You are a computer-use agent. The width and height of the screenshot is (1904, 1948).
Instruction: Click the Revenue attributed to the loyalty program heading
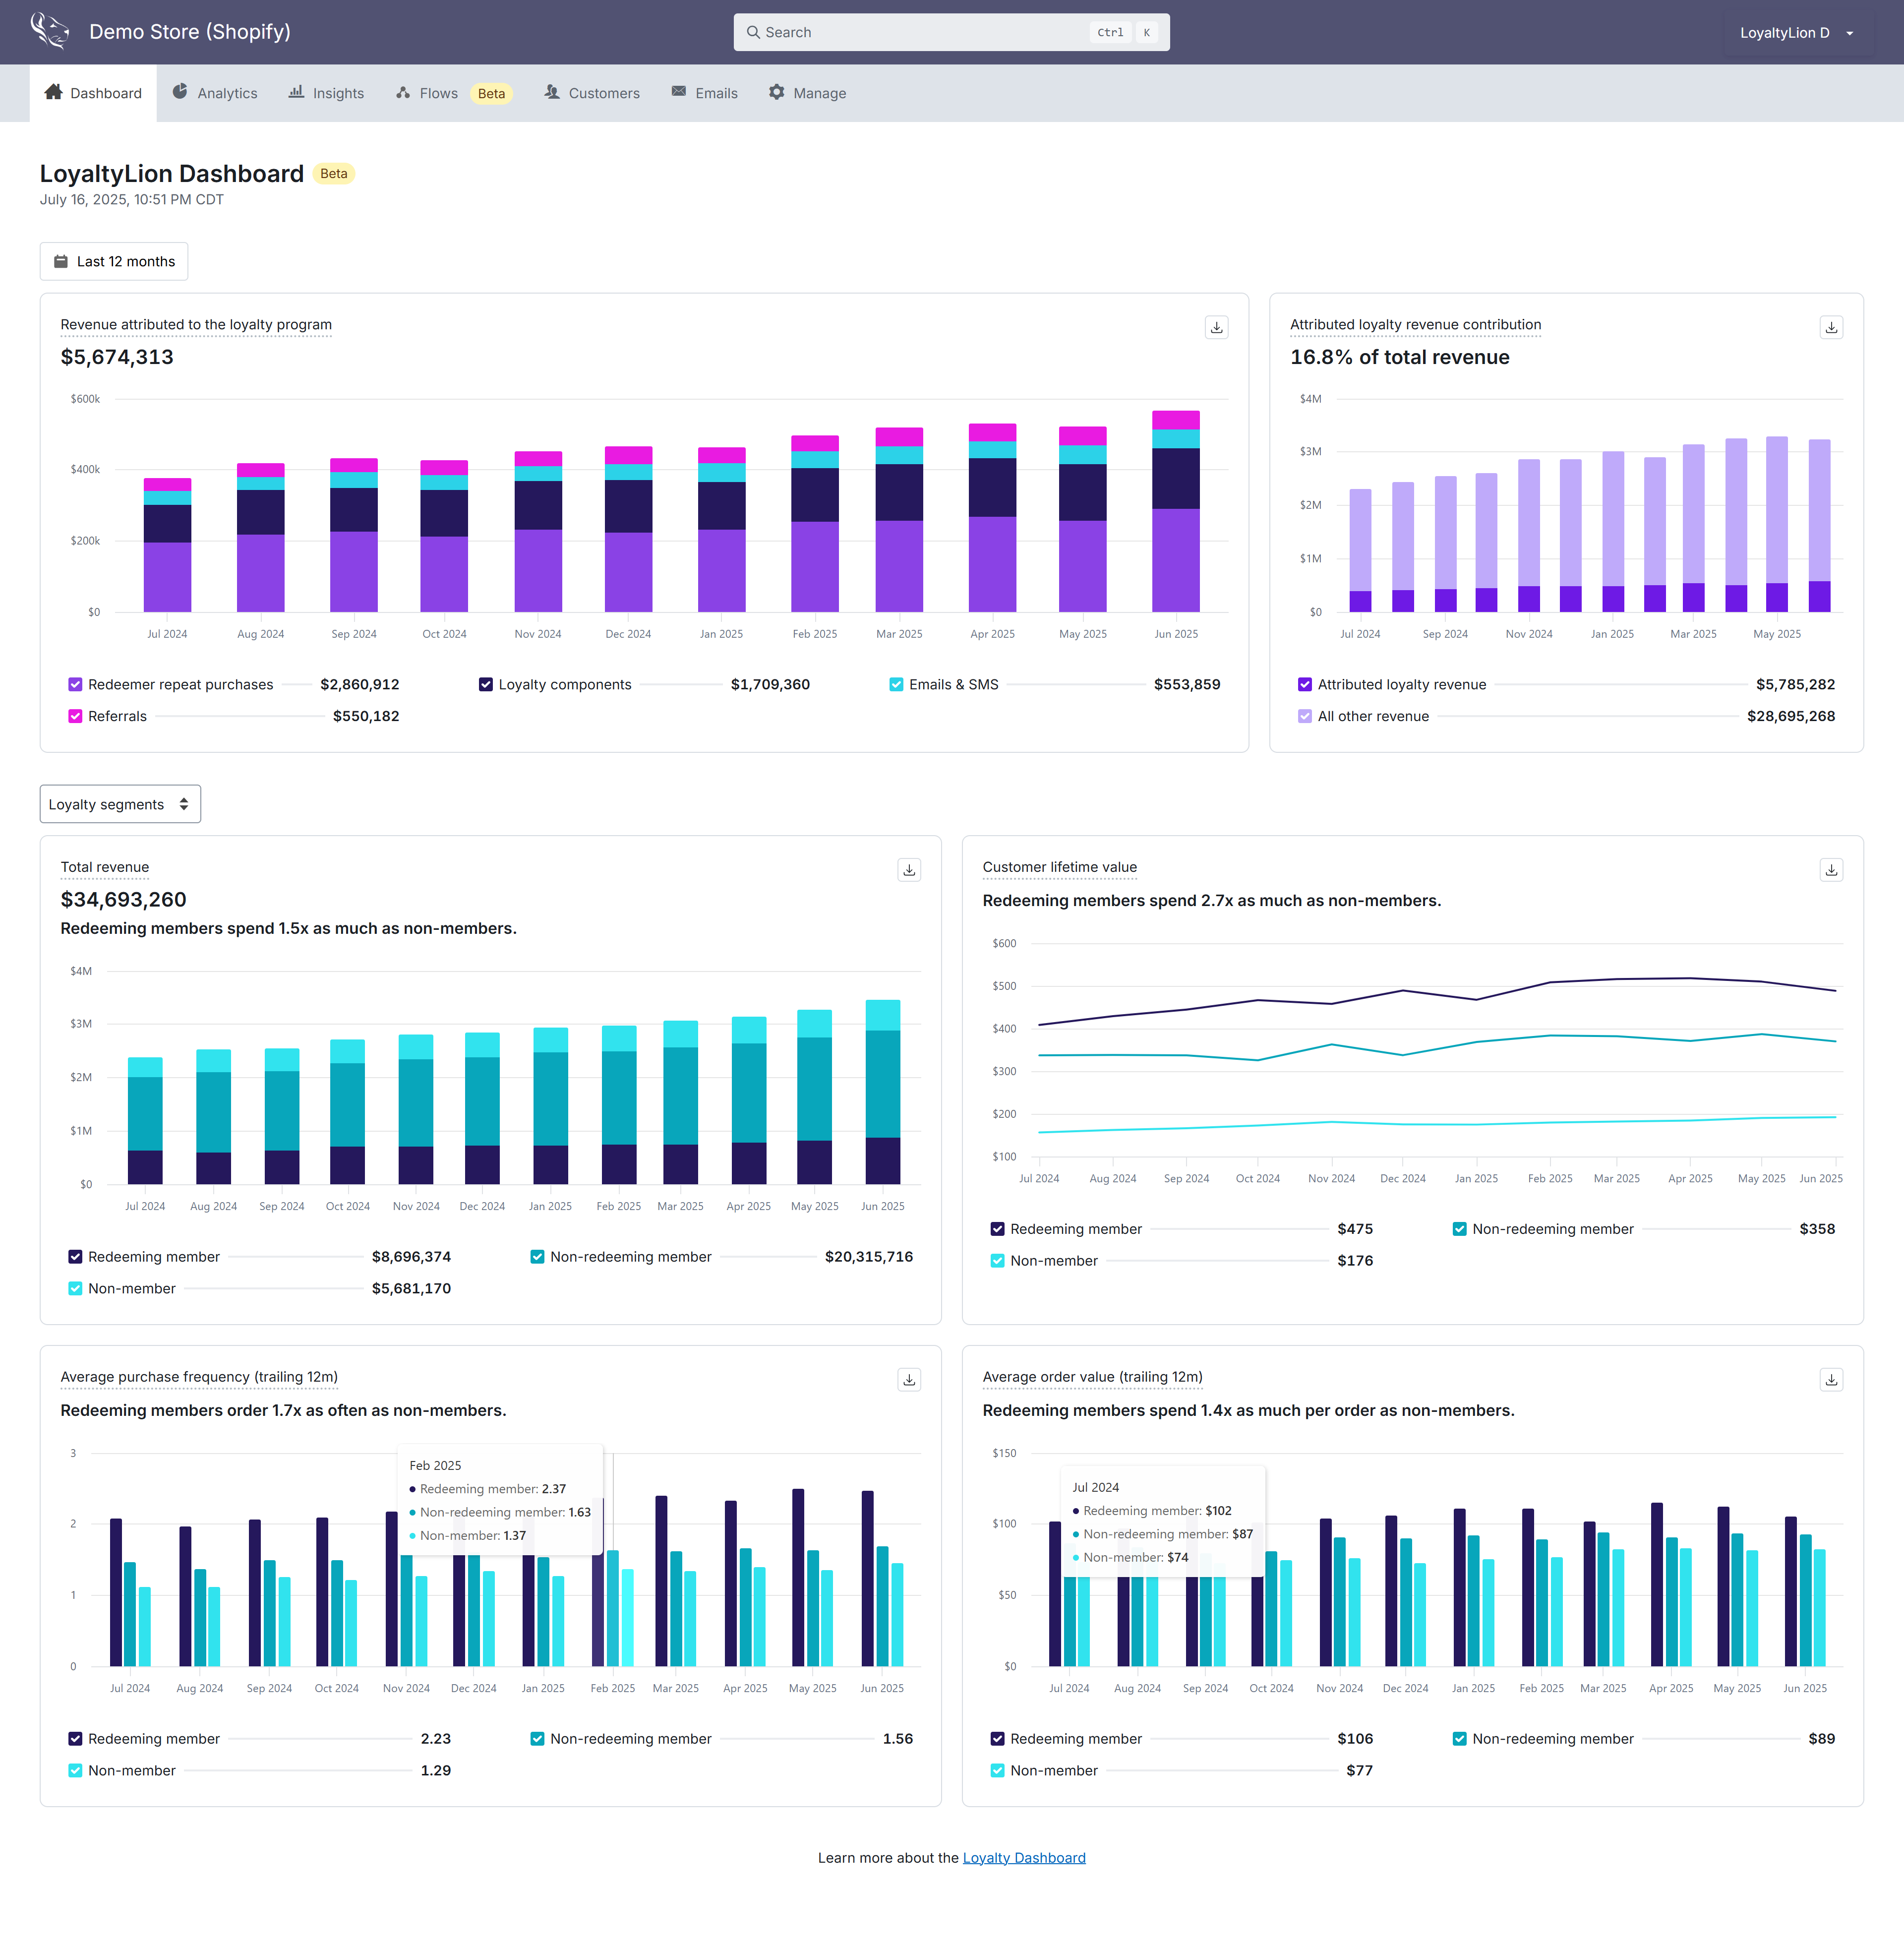tap(196, 325)
